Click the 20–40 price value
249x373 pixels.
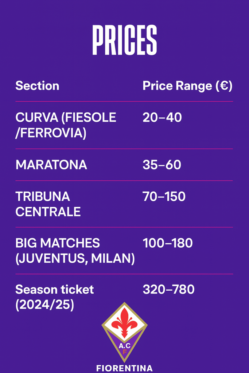click(162, 118)
